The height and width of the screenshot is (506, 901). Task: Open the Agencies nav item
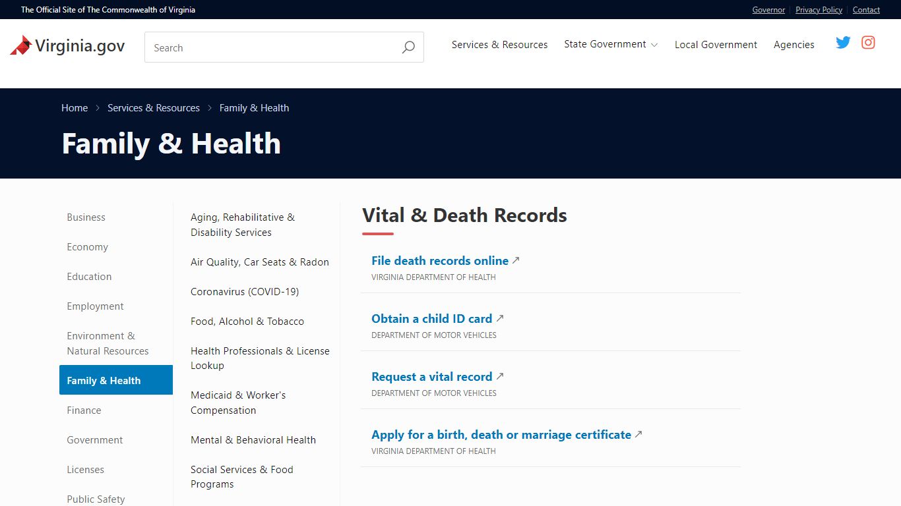[793, 45]
